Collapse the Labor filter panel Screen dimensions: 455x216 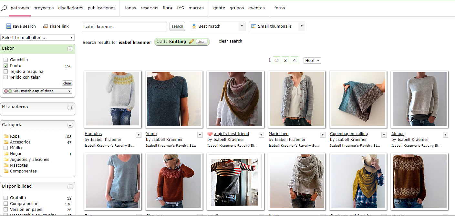[70, 49]
